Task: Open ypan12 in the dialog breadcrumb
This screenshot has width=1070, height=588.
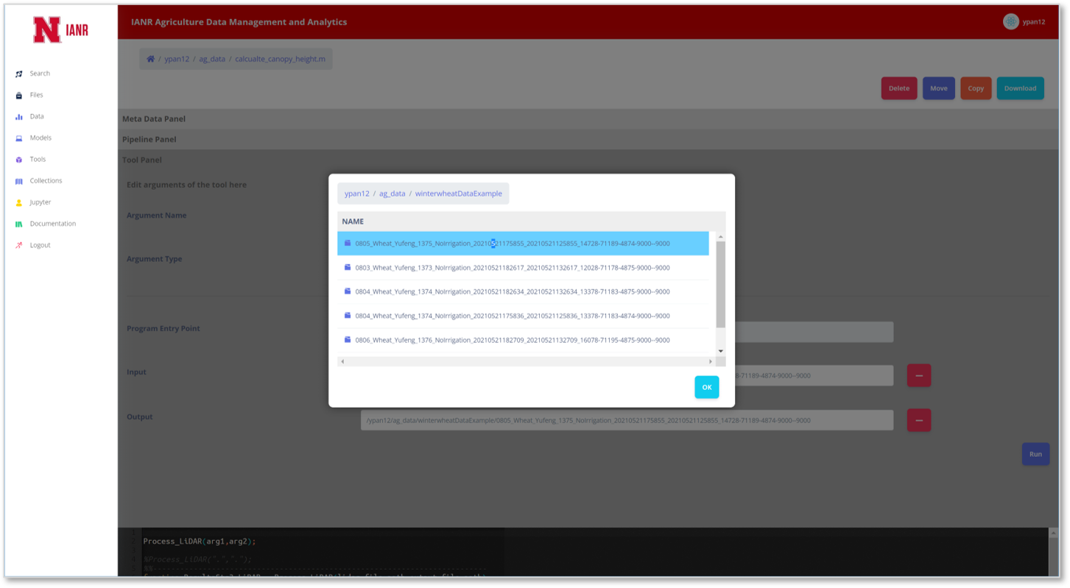Action: (x=357, y=194)
